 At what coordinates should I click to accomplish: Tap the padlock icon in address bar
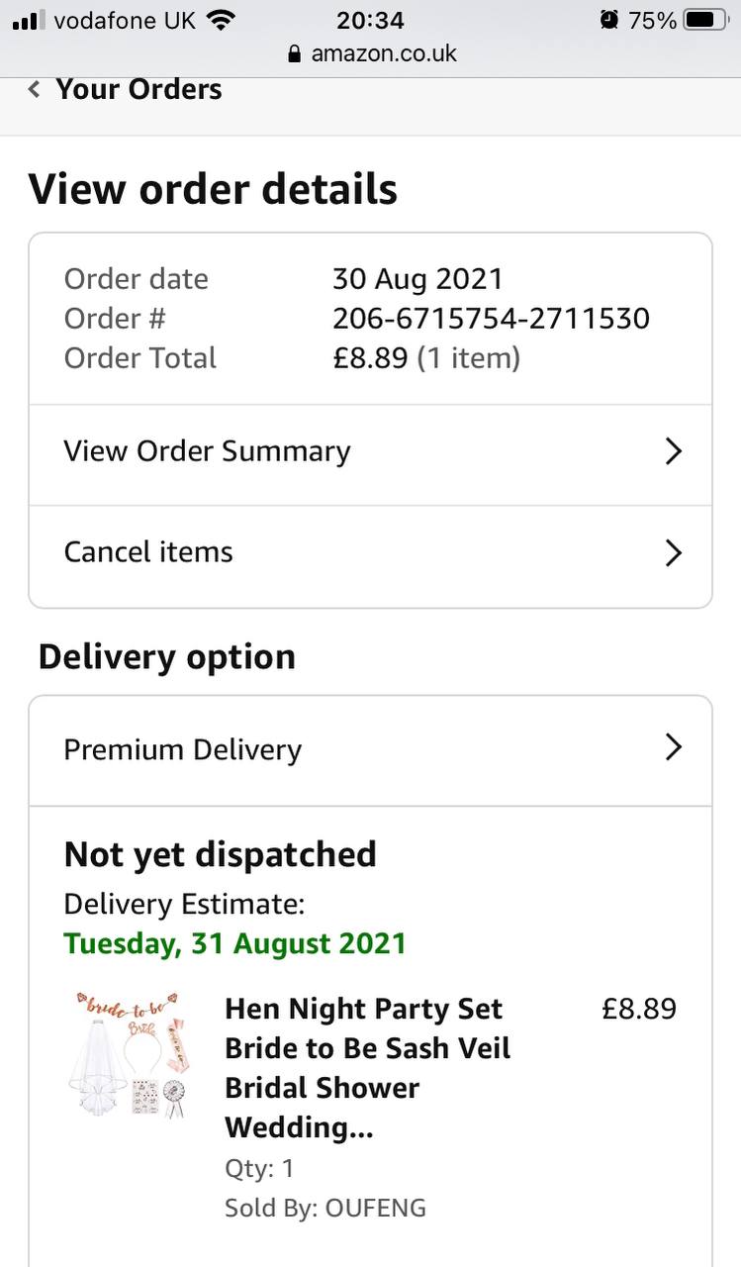tap(294, 54)
